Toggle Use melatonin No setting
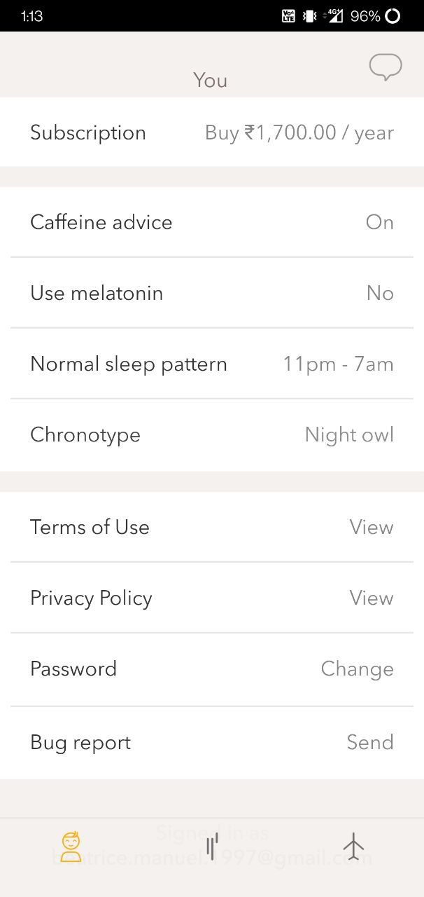Viewport: 424px width, 897px height. pos(379,293)
